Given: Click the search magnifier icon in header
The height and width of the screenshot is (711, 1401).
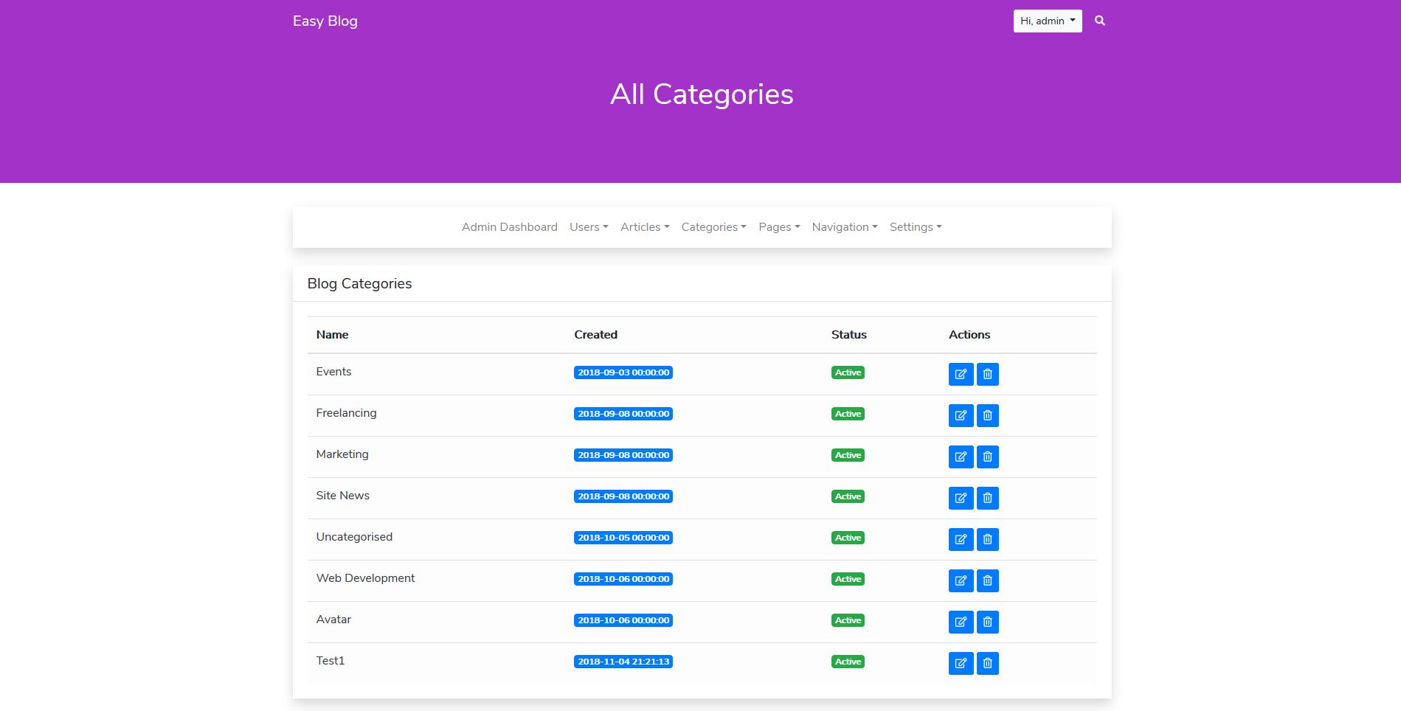Looking at the screenshot, I should [x=1099, y=21].
